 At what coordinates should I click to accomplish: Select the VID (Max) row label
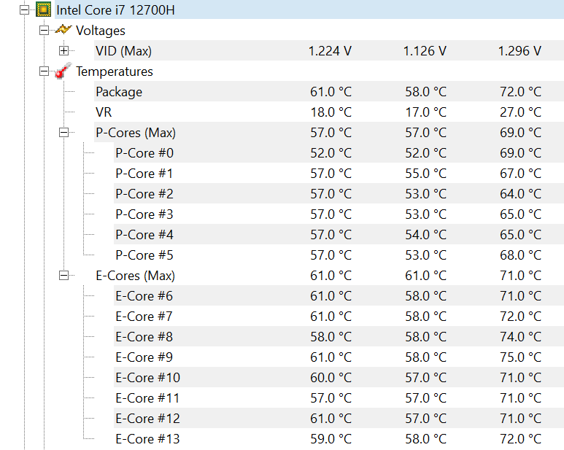click(x=123, y=51)
